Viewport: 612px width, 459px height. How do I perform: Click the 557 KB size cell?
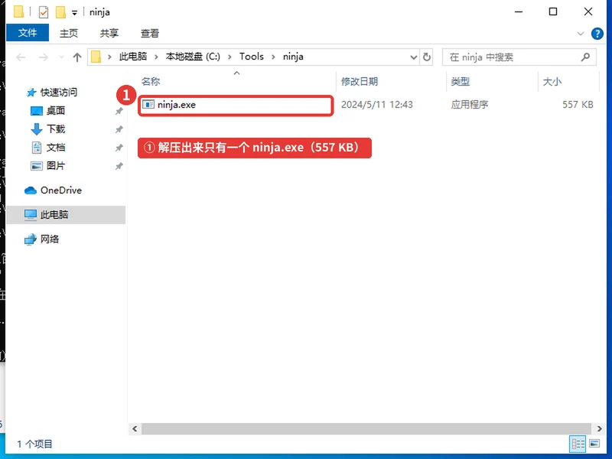[x=578, y=105]
